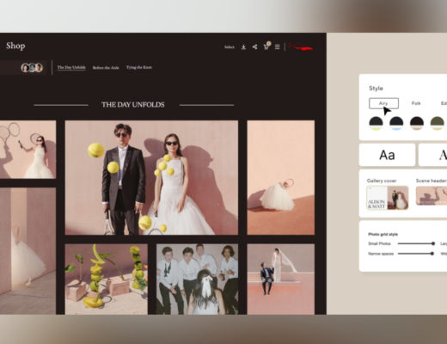
Task: Select the Airy style option
Action: pyautogui.click(x=383, y=103)
